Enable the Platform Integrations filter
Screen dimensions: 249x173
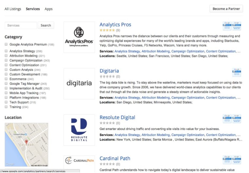click(6, 97)
